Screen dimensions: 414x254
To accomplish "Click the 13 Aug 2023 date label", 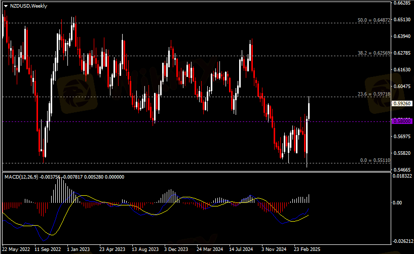I will click(x=145, y=249).
